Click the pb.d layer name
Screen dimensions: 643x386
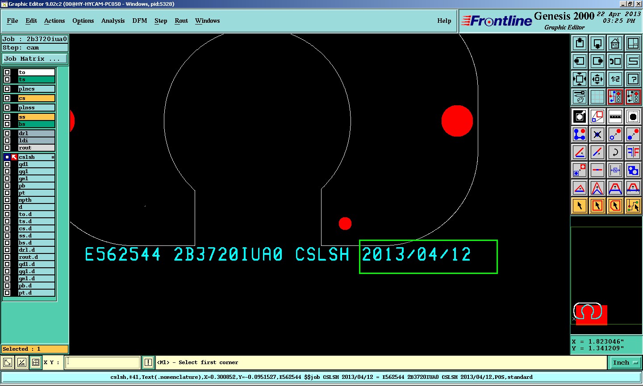click(36, 286)
